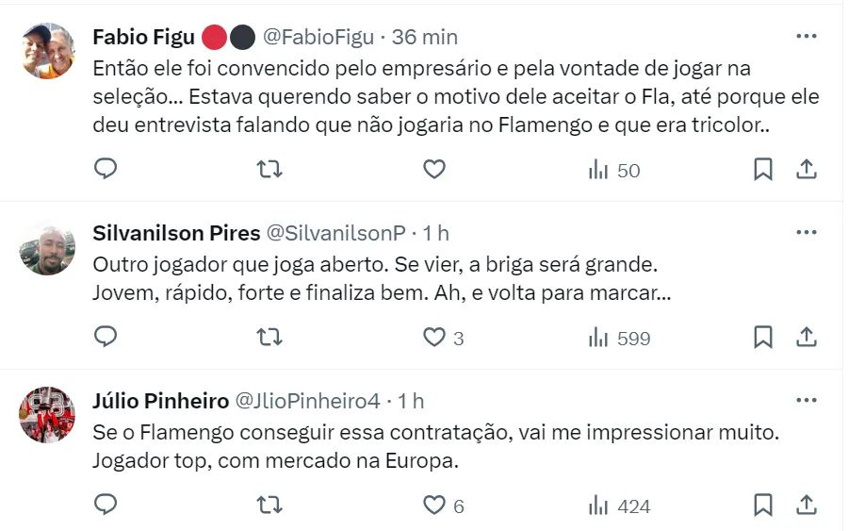View analytics showing 599 views
This screenshot has height=531, width=848.
pos(619,338)
